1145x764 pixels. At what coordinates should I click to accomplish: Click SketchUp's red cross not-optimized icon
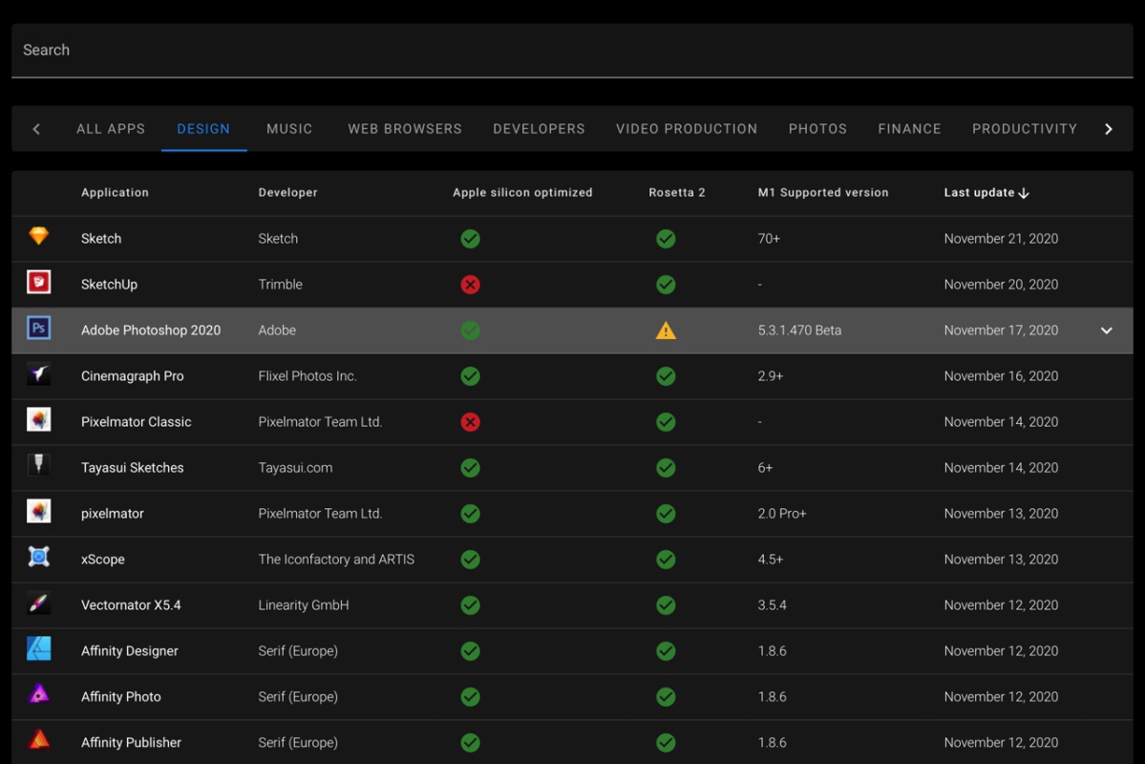click(470, 285)
